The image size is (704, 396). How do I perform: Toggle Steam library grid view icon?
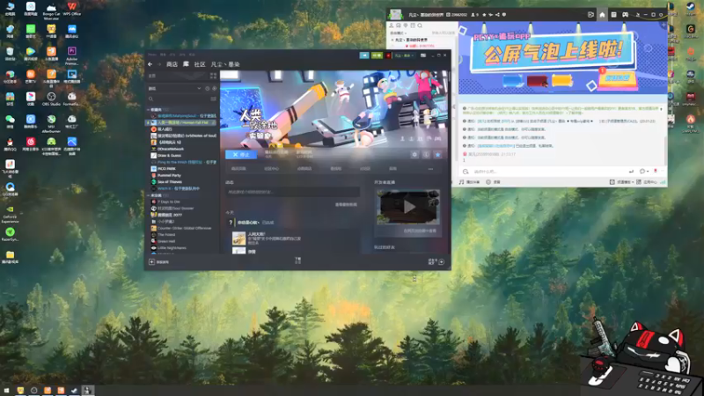pyautogui.click(x=213, y=76)
